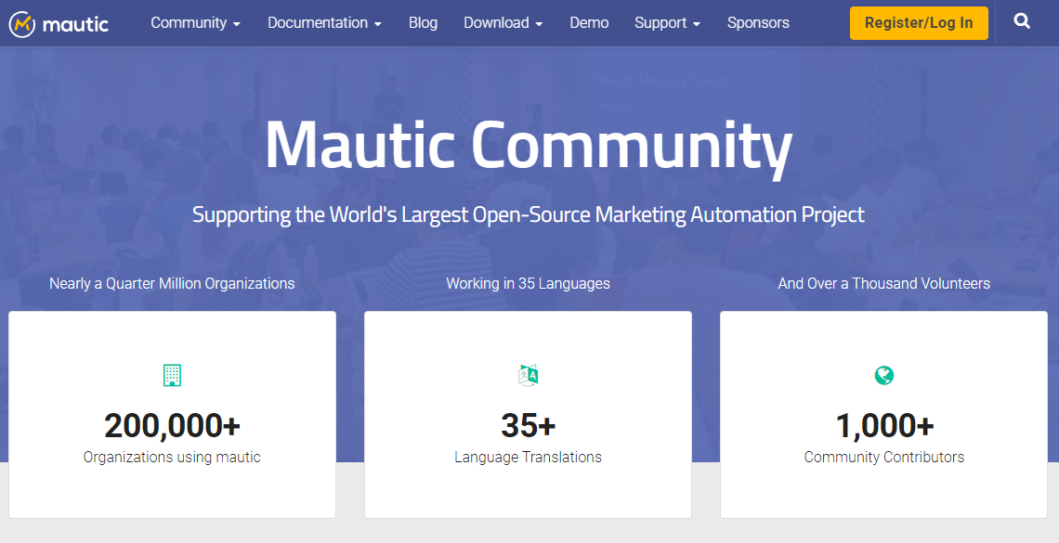
Task: Click the '1,000+' statistic number
Action: click(x=884, y=426)
